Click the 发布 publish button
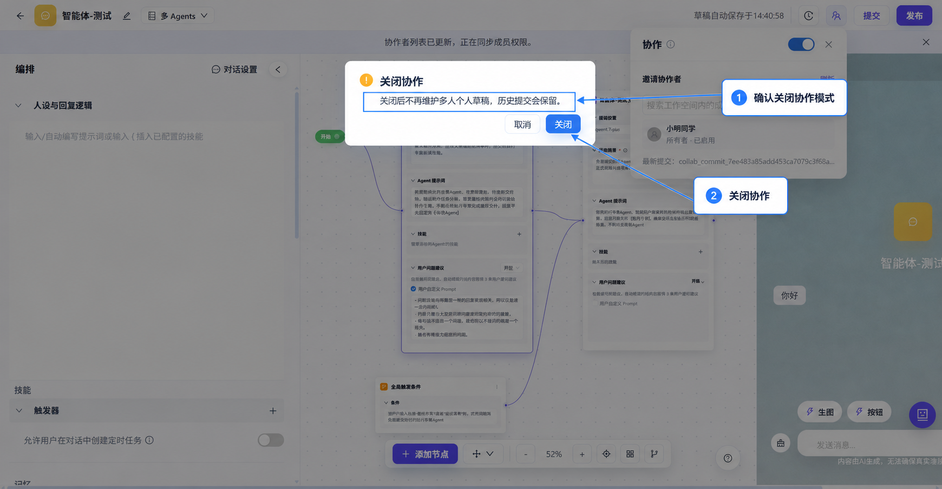The width and height of the screenshot is (942, 489). (x=914, y=16)
